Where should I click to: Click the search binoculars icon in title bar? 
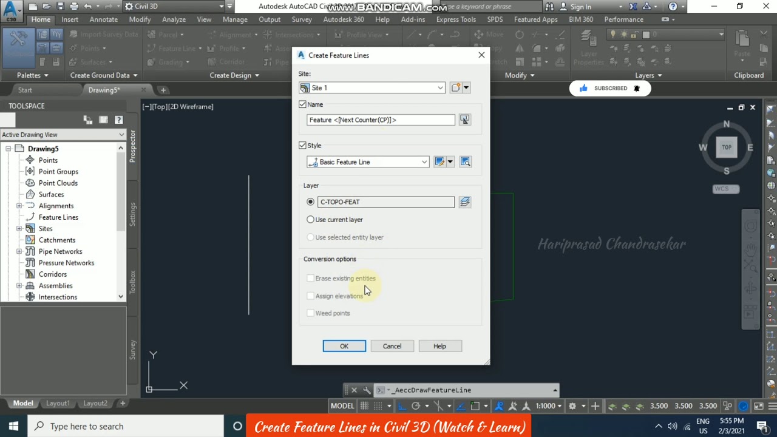click(x=549, y=7)
